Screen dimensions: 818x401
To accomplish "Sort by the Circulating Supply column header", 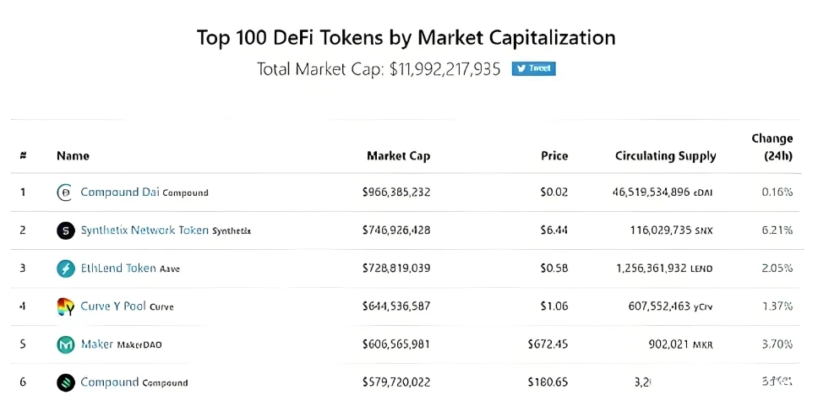I will 666,156.
